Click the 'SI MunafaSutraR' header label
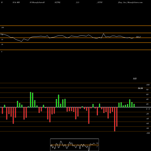 pos(37,2)
